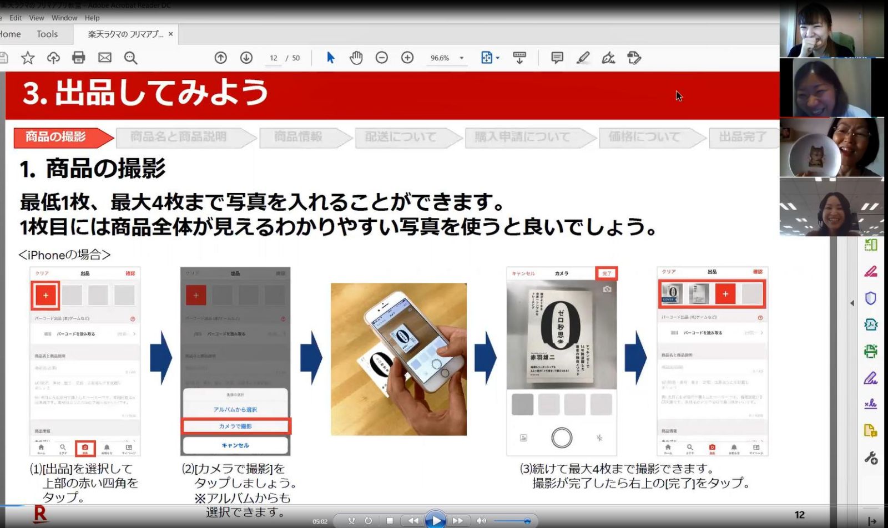
Task: Click the cloud upload icon
Action: 53,58
